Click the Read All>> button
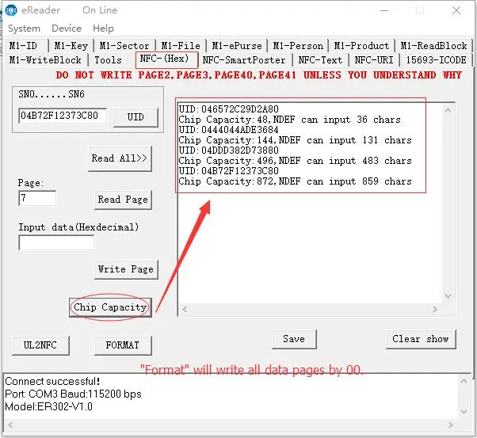 pyautogui.click(x=120, y=158)
